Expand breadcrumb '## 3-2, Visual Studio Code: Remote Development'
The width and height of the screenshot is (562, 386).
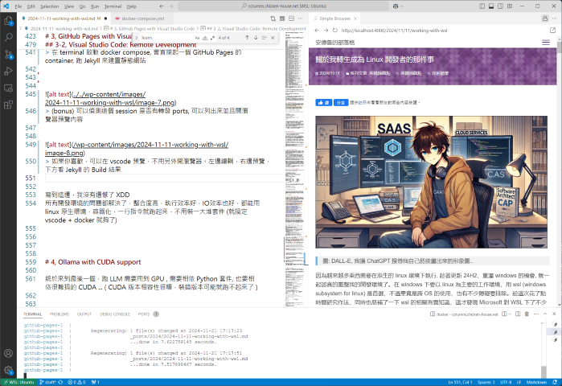[x=256, y=28]
